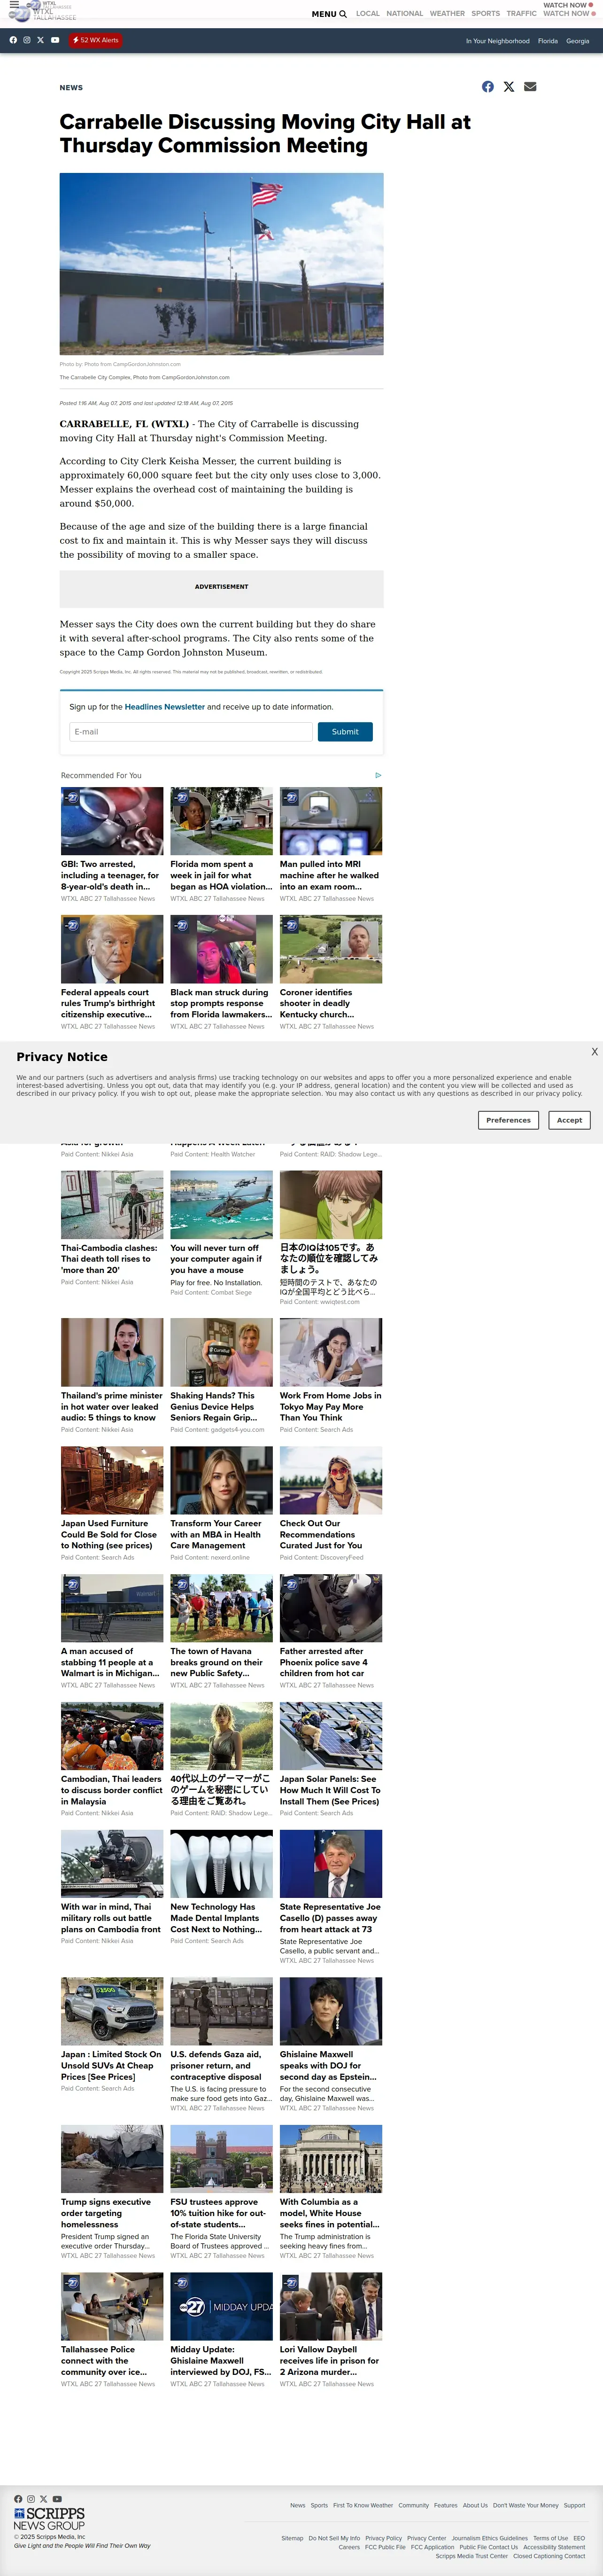Open the hamburger menu icon
Viewport: 603px width, 2576px height.
[14, 6]
